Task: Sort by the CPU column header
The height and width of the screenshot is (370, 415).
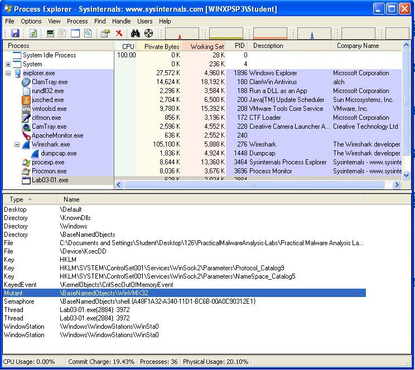Action: pyautogui.click(x=126, y=47)
